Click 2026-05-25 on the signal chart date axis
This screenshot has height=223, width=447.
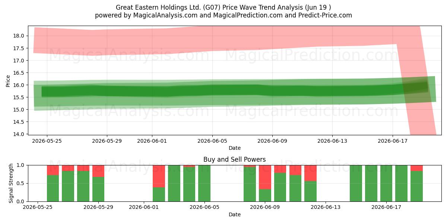click(38, 208)
